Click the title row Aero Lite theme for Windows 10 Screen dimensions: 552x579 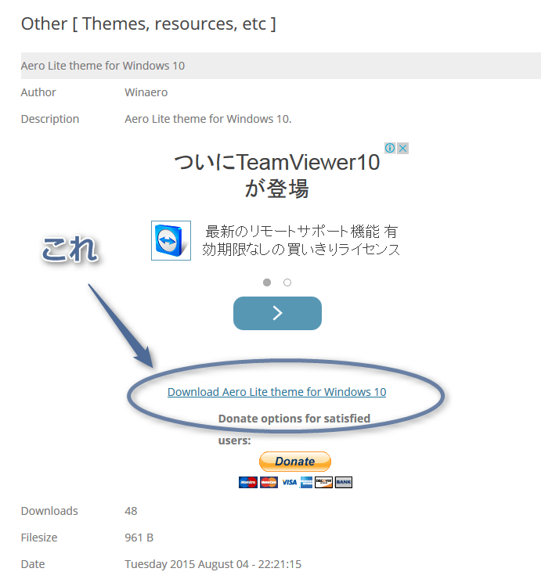click(281, 66)
